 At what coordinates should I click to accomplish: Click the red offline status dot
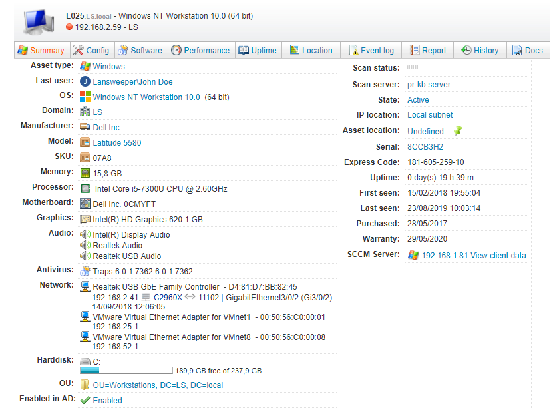69,27
